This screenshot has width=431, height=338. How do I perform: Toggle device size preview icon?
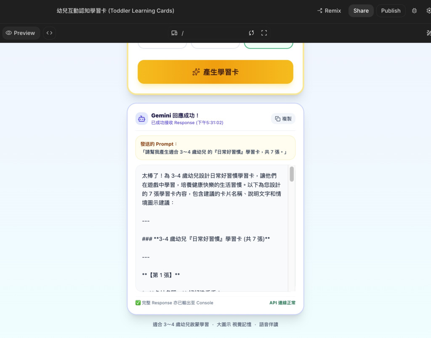174,33
